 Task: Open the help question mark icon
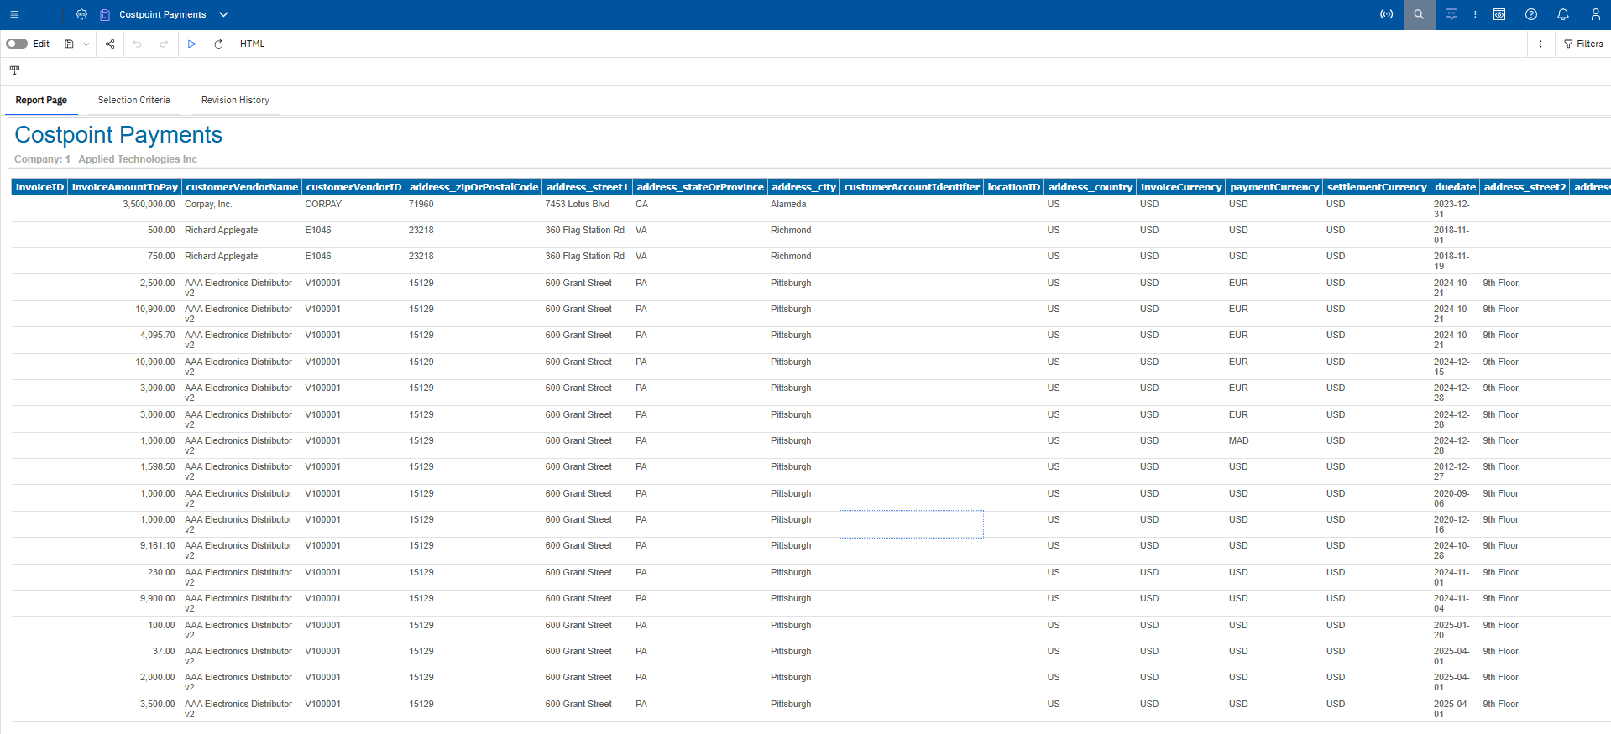[x=1531, y=14]
